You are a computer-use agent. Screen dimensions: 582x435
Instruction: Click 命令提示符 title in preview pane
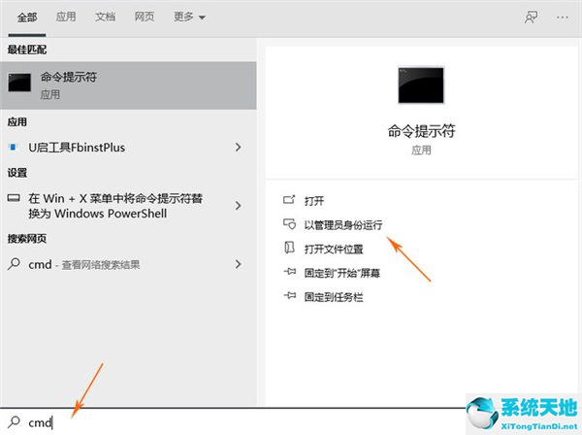(421, 131)
